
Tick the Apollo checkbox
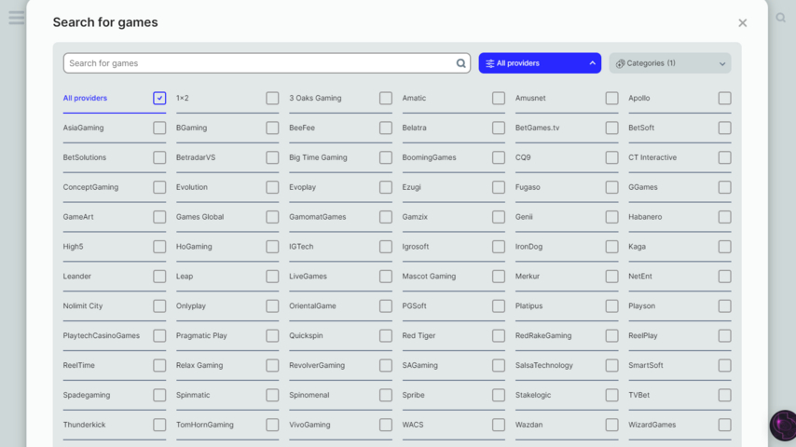pos(724,98)
